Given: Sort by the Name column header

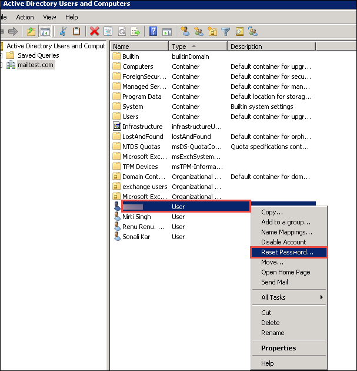Looking at the screenshot, I should (x=139, y=47).
